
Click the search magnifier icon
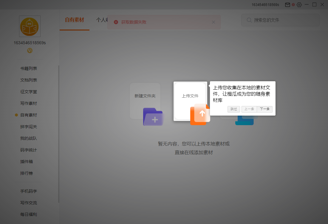point(249,20)
